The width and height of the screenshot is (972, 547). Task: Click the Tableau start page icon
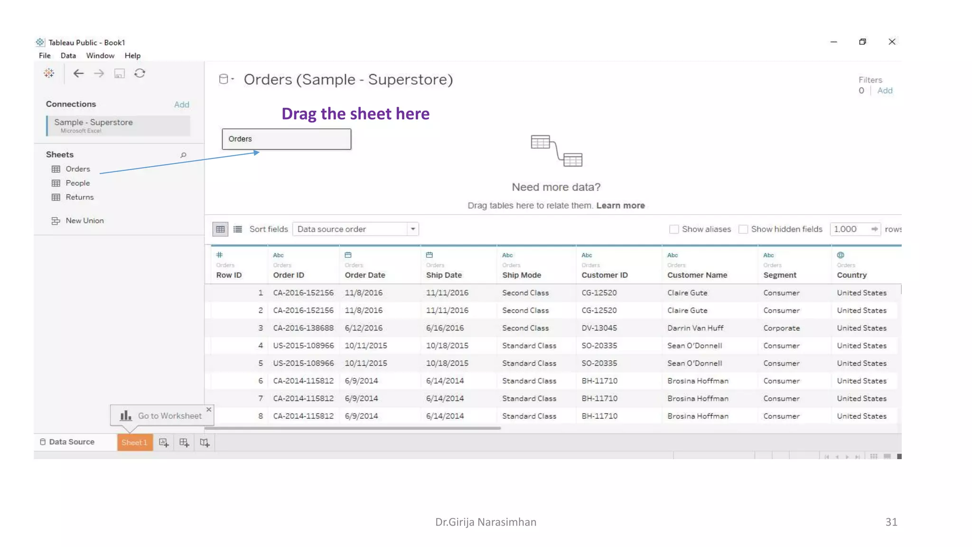pyautogui.click(x=49, y=73)
